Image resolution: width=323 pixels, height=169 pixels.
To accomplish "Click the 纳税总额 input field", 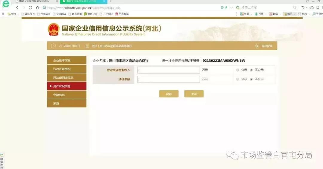I will [x=168, y=79].
